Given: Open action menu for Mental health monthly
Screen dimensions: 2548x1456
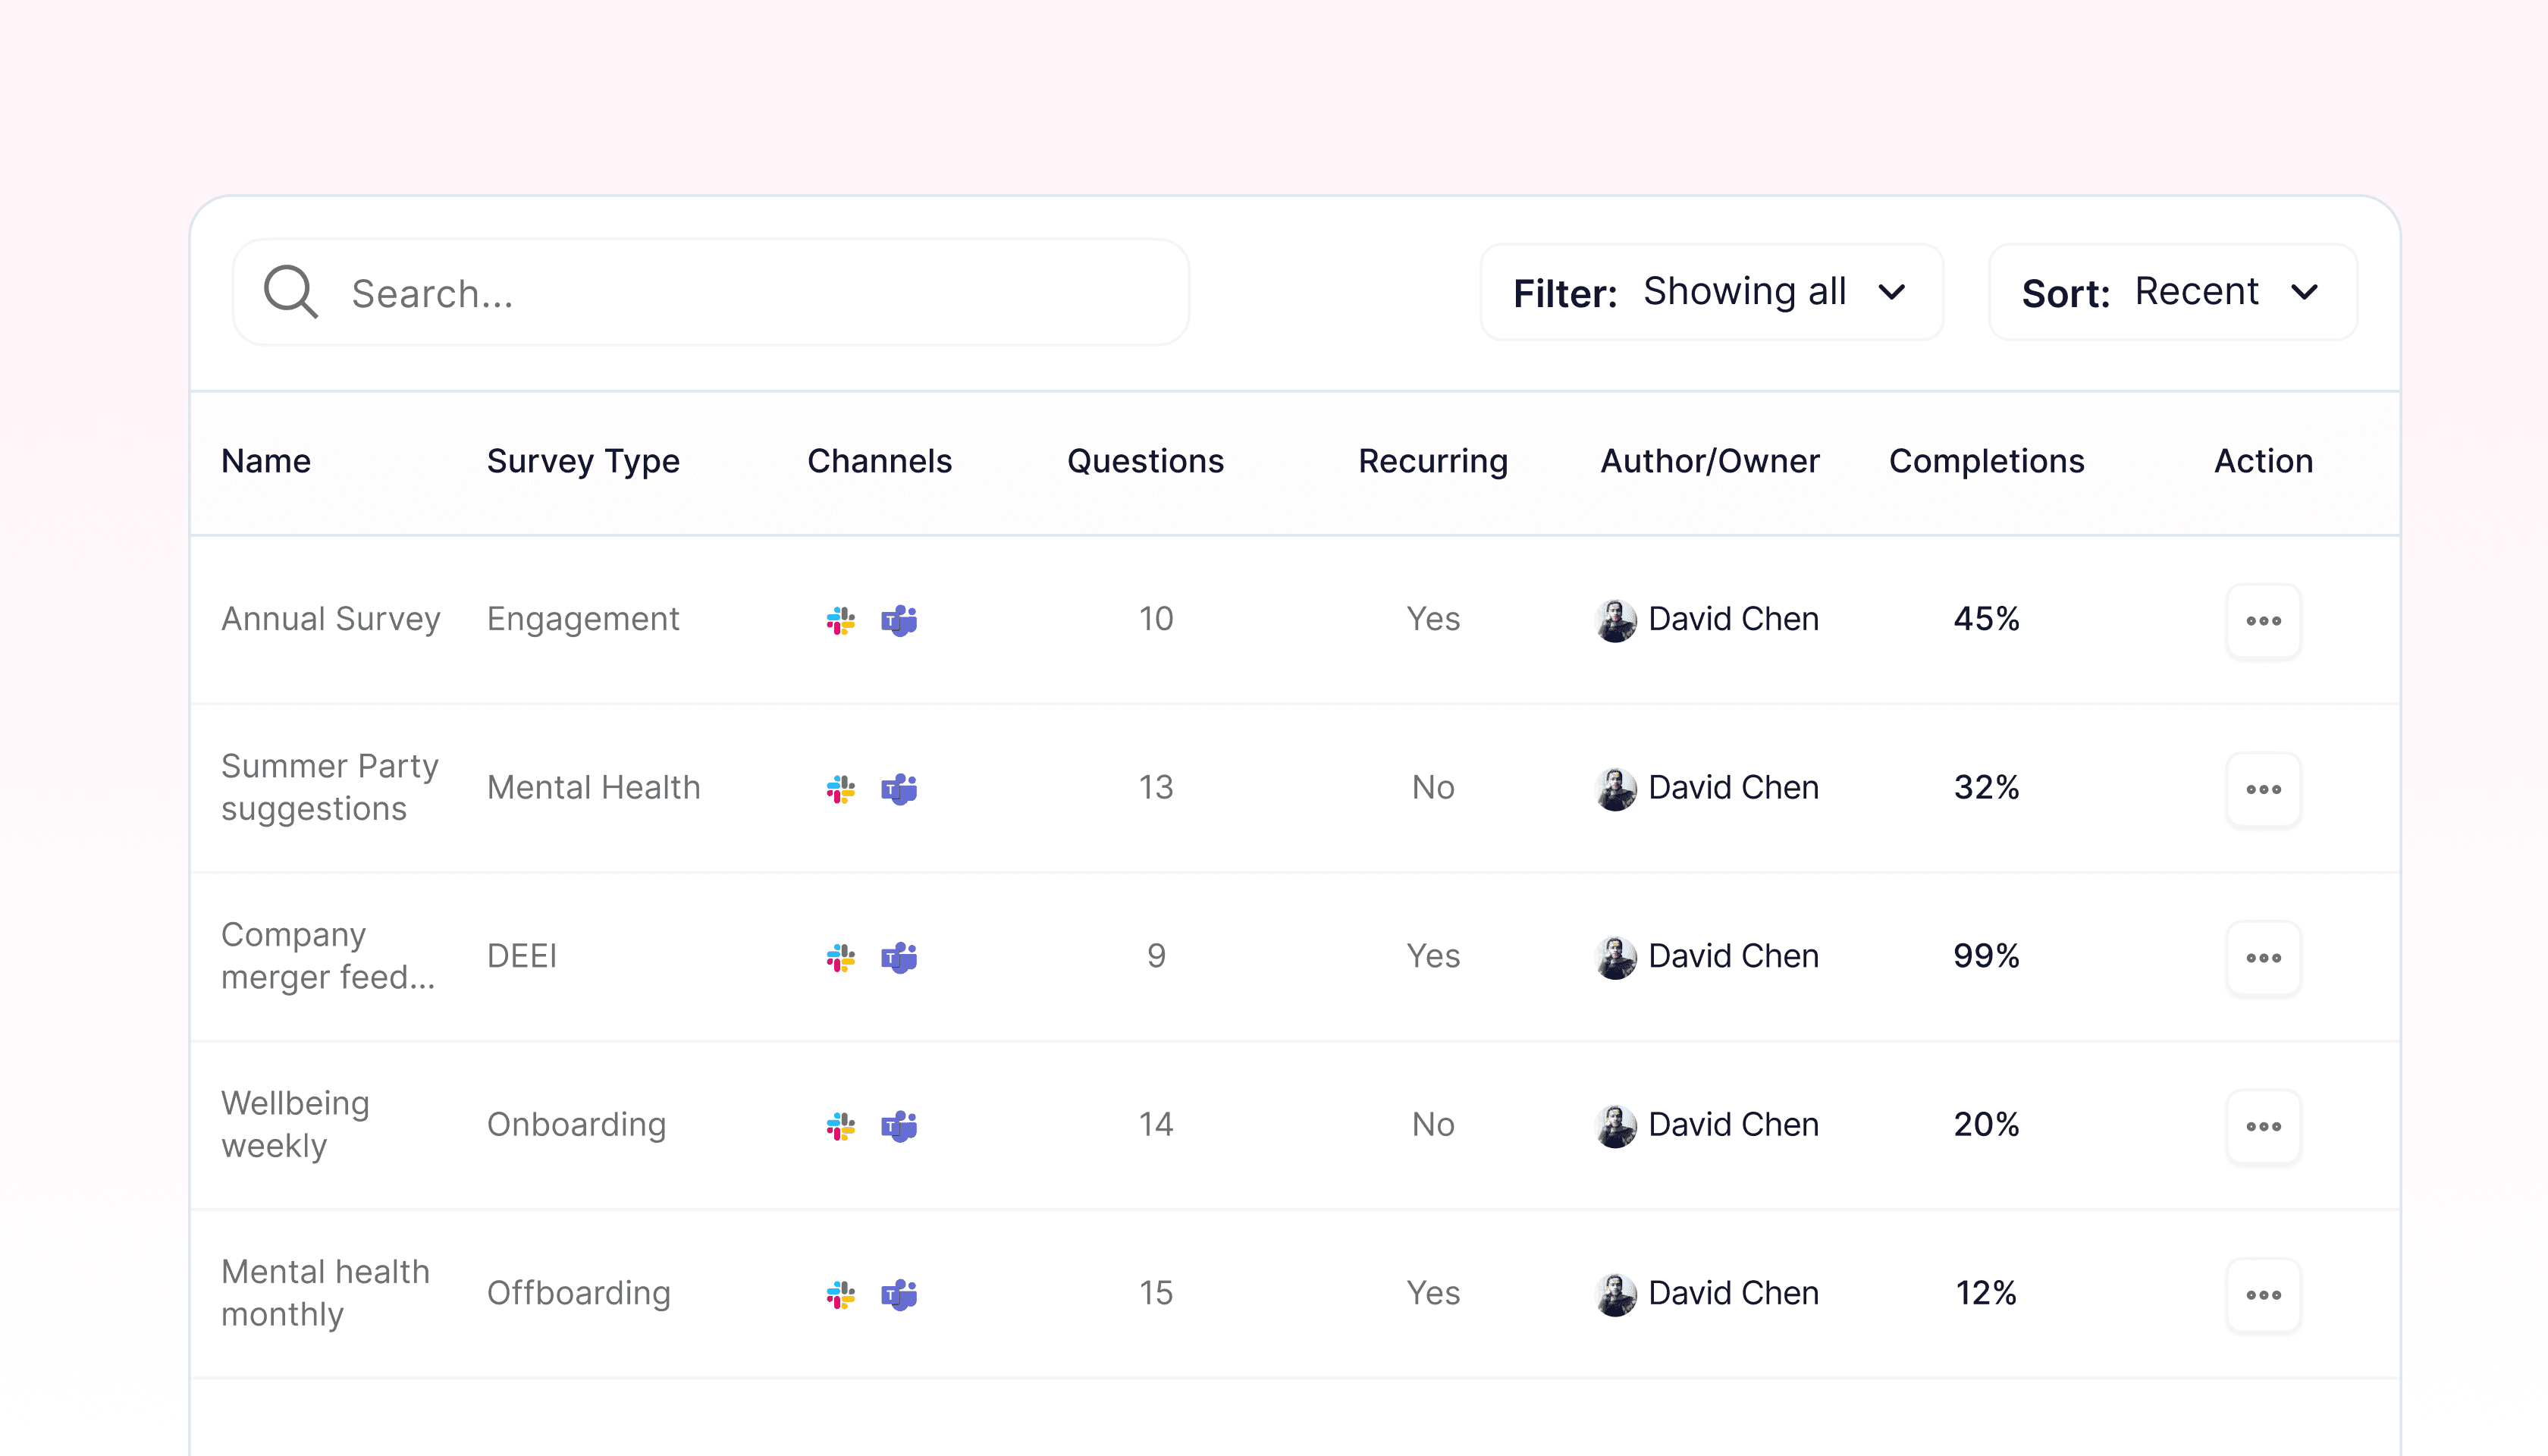Looking at the screenshot, I should click(2263, 1295).
